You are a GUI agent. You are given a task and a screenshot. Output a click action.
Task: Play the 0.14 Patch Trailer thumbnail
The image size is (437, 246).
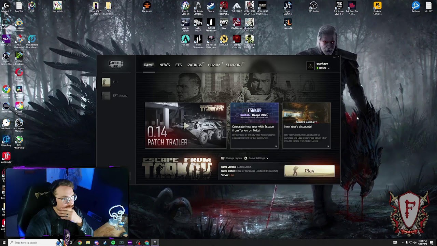[185, 125]
